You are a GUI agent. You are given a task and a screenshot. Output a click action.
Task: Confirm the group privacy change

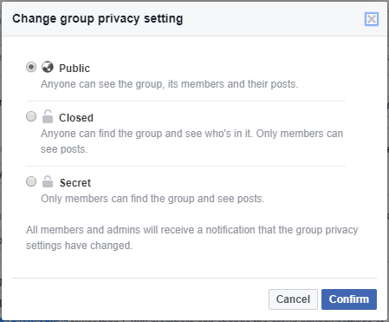coord(349,299)
